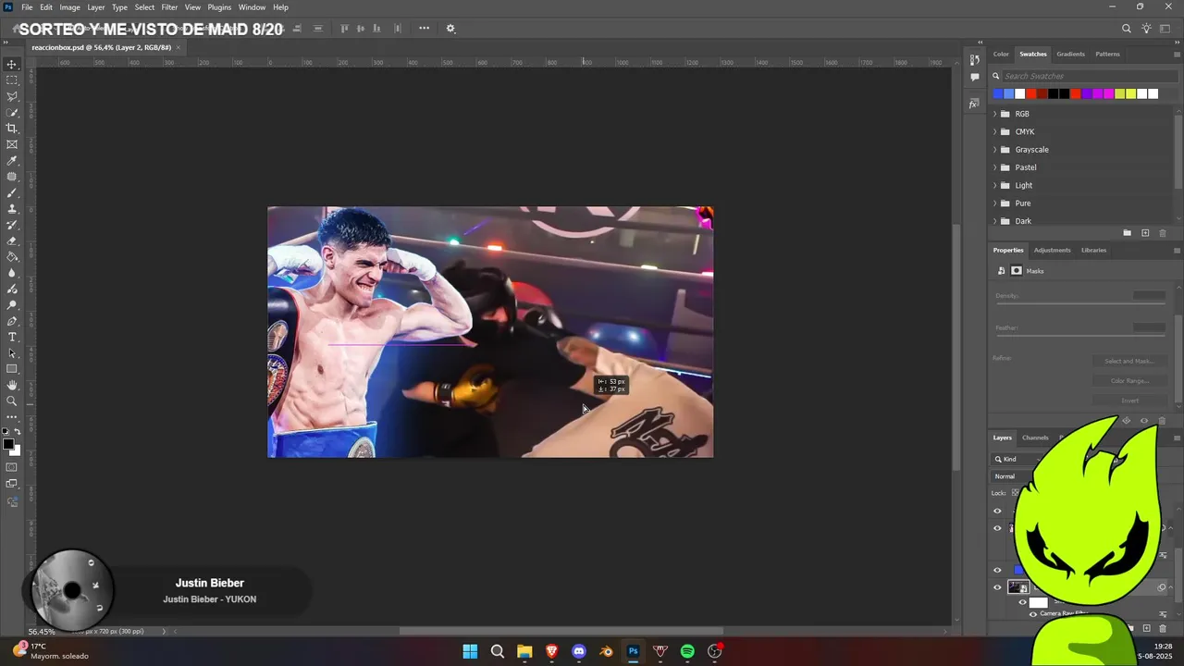Switch to the Channels tab
The width and height of the screenshot is (1184, 666).
tap(1035, 438)
